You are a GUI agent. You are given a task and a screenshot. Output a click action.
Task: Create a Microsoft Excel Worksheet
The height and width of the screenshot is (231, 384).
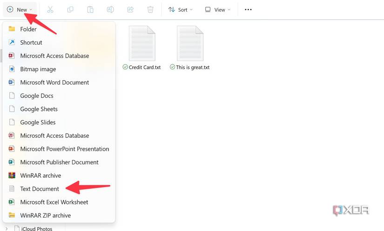(59, 202)
